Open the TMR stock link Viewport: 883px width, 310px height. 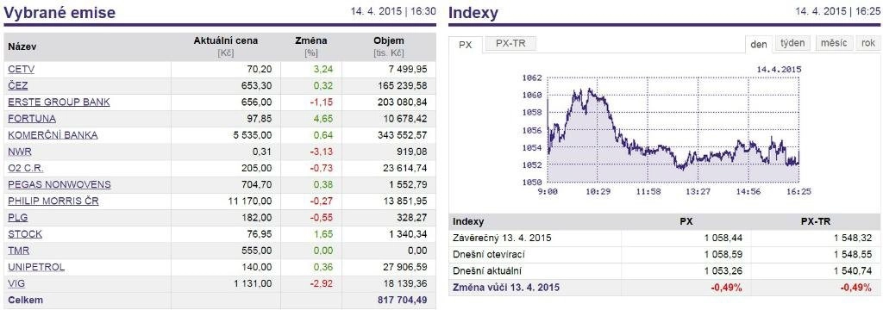tap(19, 251)
